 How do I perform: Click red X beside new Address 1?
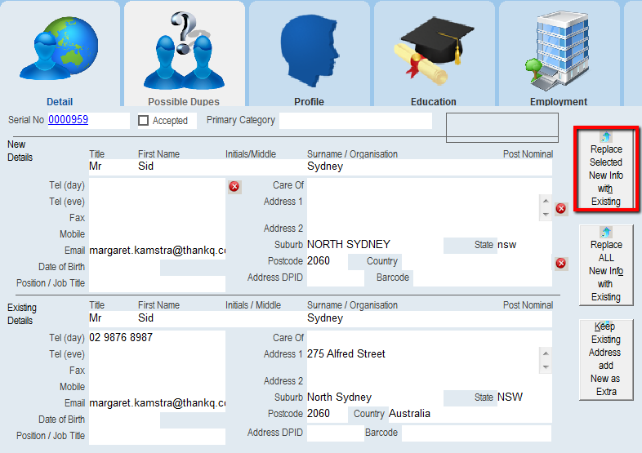[561, 209]
